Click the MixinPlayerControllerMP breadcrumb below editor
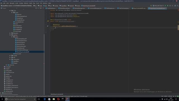179x101 pixels. tap(57, 94)
